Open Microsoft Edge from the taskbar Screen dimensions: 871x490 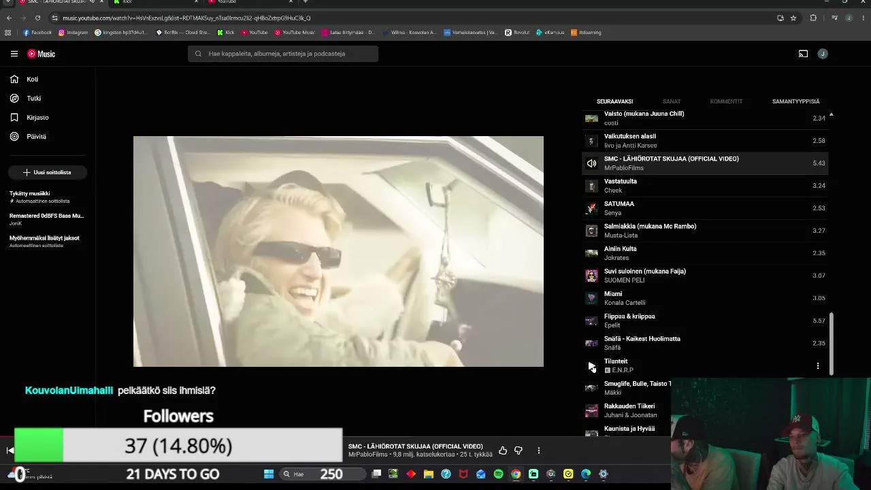pos(586,474)
